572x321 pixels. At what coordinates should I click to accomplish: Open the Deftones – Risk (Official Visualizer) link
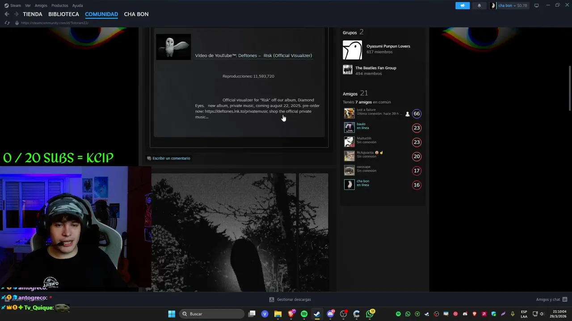275,55
